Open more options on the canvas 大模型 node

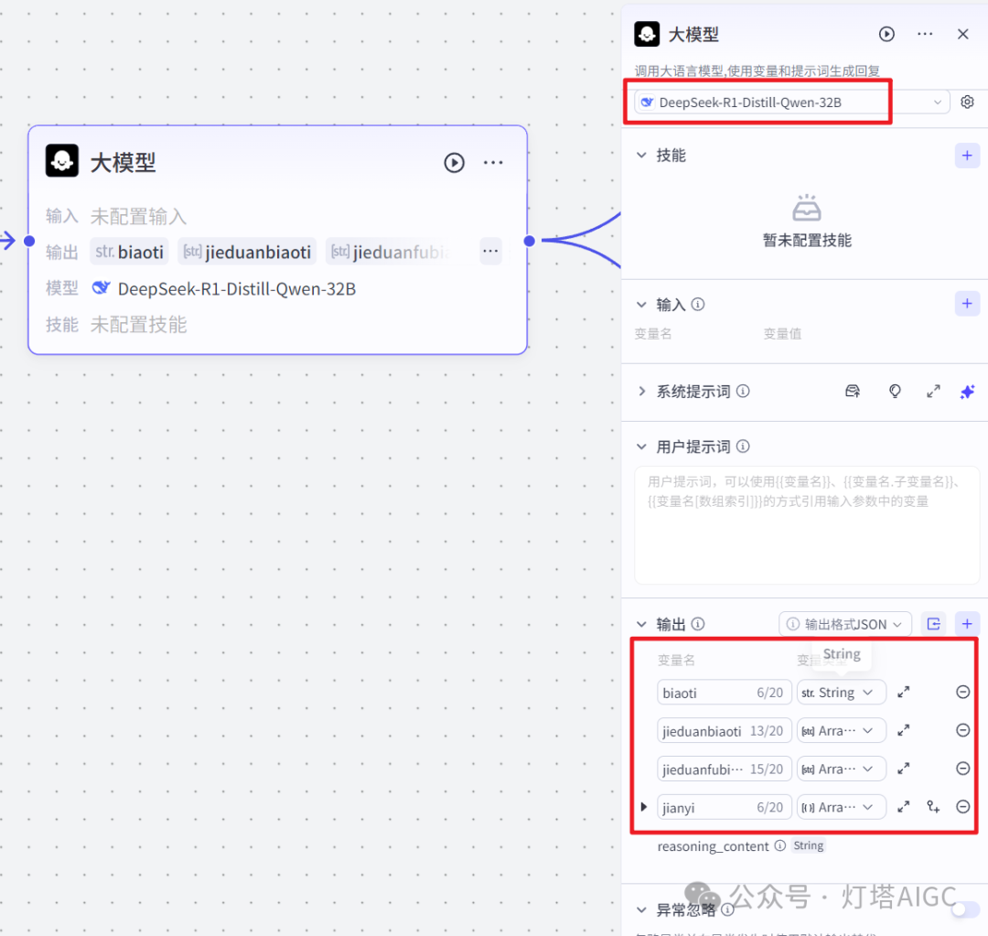click(493, 163)
